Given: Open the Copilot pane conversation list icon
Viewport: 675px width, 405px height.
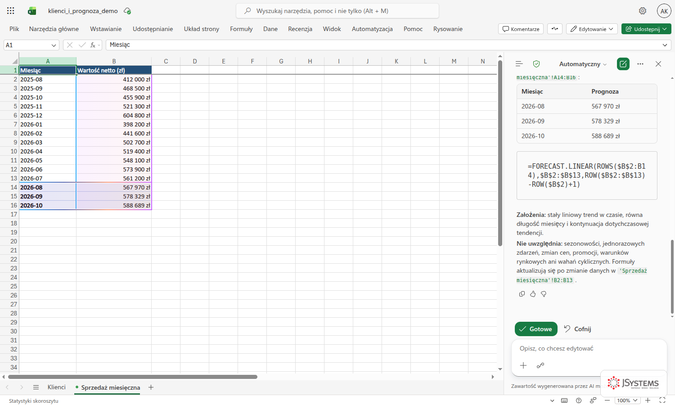Looking at the screenshot, I should [519, 64].
